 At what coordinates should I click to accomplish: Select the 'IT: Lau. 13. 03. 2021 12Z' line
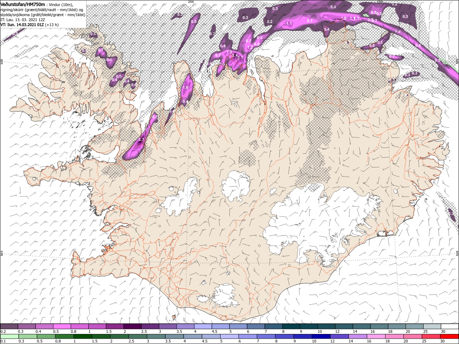[x=23, y=20]
